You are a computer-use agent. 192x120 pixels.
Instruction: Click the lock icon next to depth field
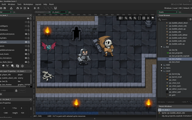coord(16,91)
